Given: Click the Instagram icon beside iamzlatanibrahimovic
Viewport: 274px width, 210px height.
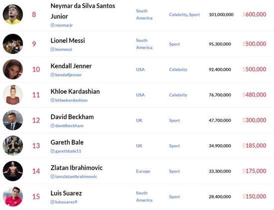Looking at the screenshot, I should [x=52, y=177].
